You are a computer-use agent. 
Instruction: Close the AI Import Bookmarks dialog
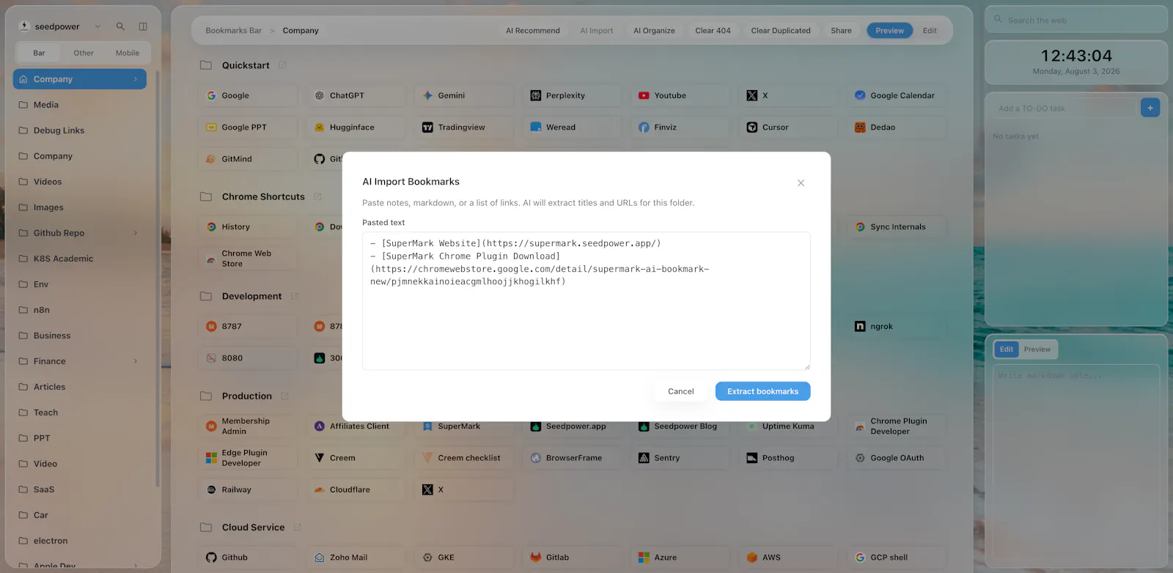click(801, 183)
